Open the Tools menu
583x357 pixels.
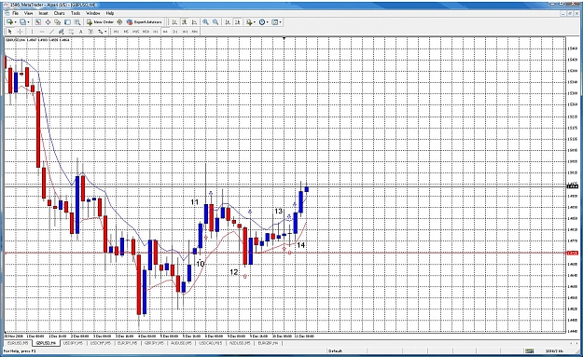coord(76,13)
